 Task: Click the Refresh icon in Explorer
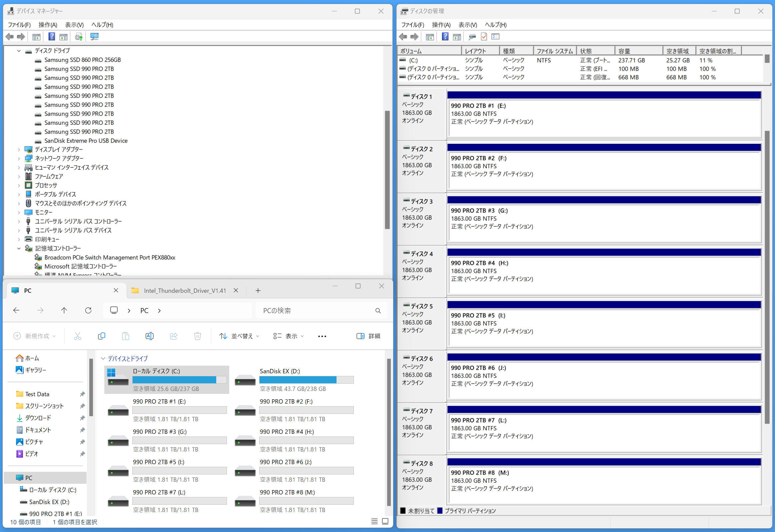coord(88,310)
